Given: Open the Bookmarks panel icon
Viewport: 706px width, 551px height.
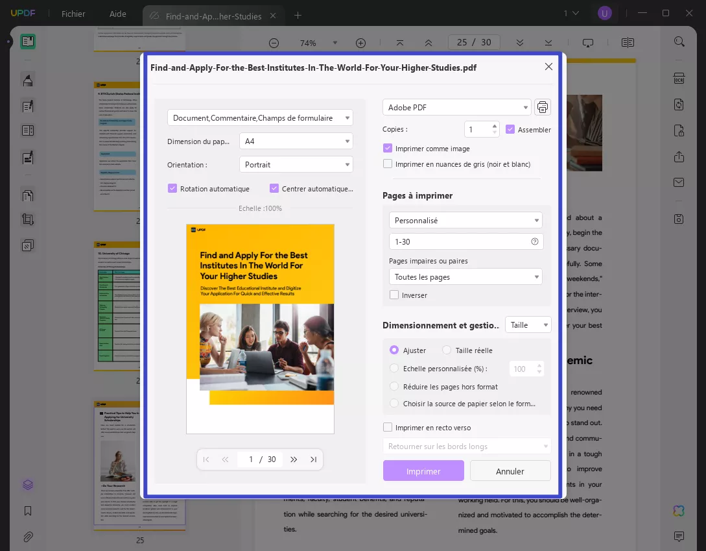Looking at the screenshot, I should (27, 511).
